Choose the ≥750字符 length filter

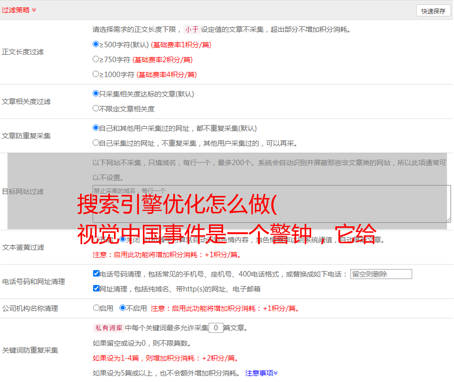96,59
